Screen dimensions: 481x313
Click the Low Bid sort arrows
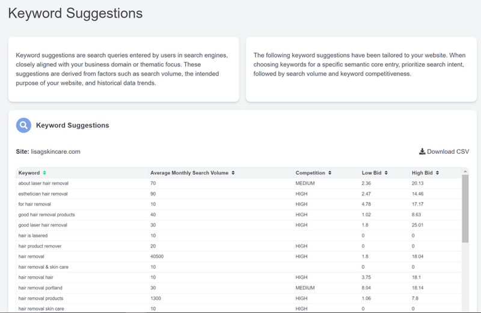(386, 173)
